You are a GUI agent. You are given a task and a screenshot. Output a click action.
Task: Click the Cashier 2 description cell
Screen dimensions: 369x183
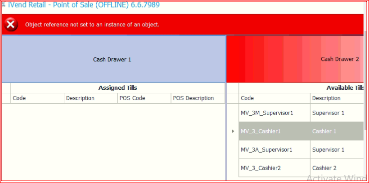337,168
